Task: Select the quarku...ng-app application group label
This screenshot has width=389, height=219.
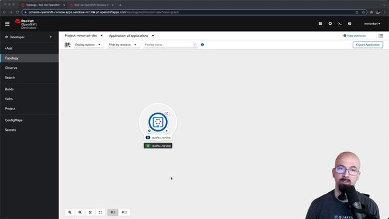Action: (158, 146)
